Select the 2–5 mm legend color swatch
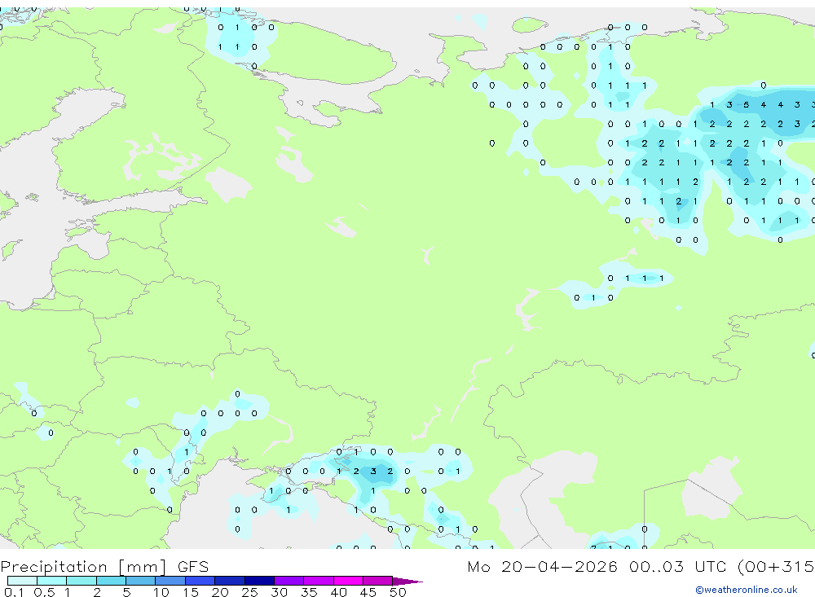The height and width of the screenshot is (597, 815). pyautogui.click(x=111, y=581)
